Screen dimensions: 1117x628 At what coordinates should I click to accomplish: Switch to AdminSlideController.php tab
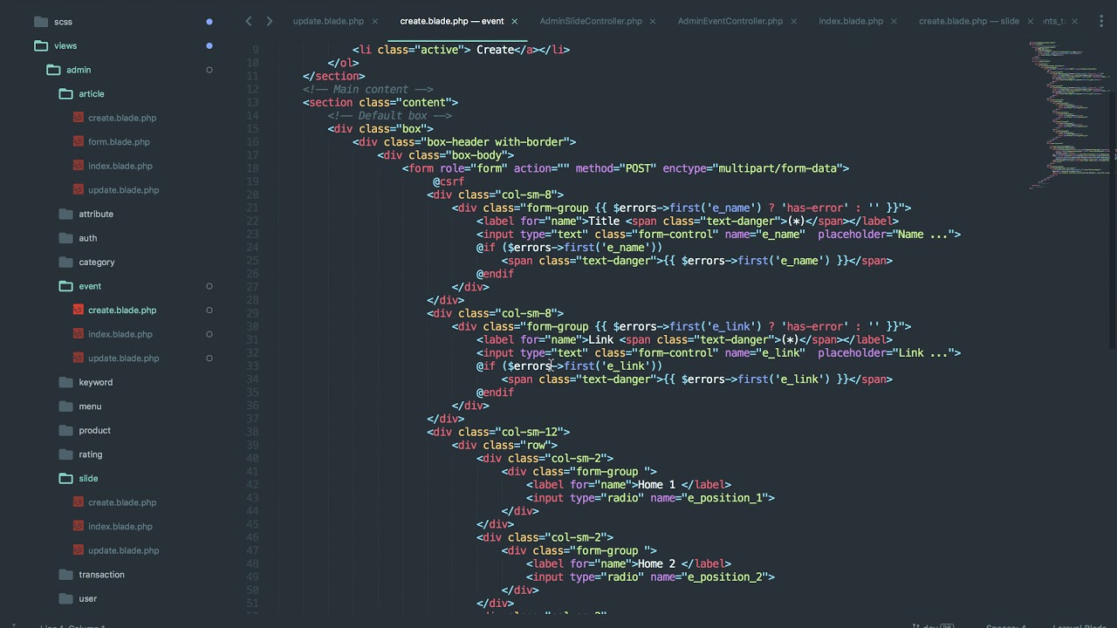pyautogui.click(x=591, y=21)
